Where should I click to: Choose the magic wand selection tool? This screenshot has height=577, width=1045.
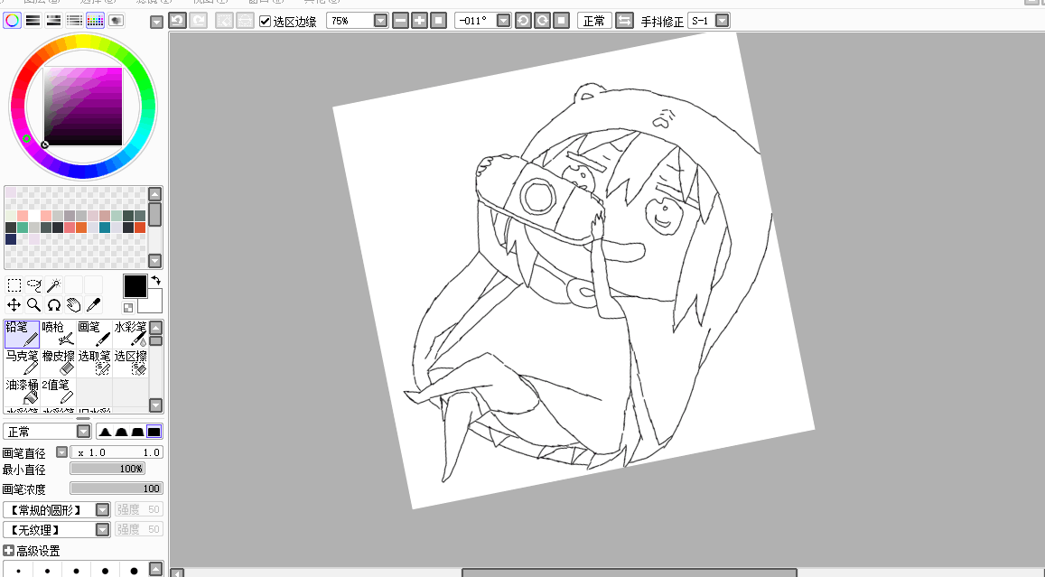pyautogui.click(x=54, y=285)
